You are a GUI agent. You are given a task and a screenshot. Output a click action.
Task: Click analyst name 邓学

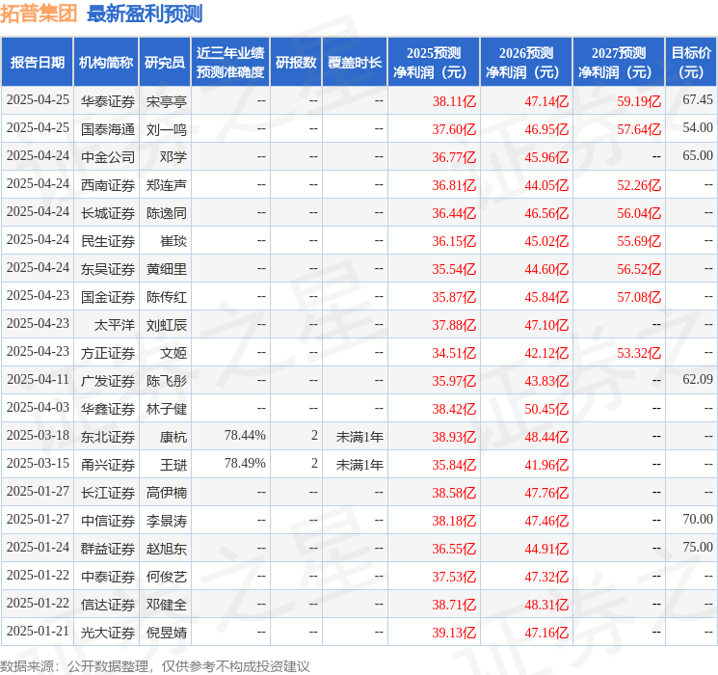tap(173, 157)
